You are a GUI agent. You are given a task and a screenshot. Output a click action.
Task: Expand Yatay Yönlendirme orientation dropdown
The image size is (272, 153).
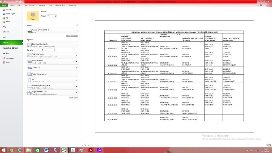(52, 74)
